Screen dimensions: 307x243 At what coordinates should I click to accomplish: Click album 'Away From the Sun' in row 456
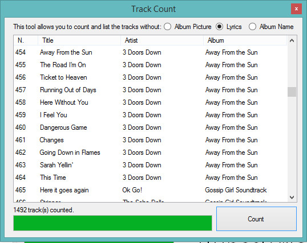click(x=232, y=77)
